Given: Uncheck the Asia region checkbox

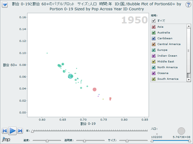Looking at the screenshot, I should pos(154,27).
